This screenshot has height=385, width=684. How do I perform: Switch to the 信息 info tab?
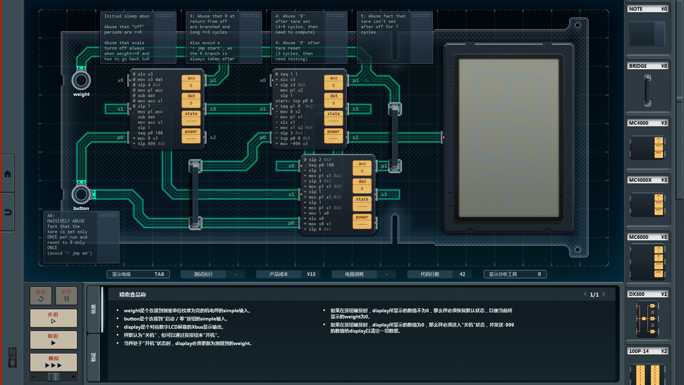tap(94, 309)
